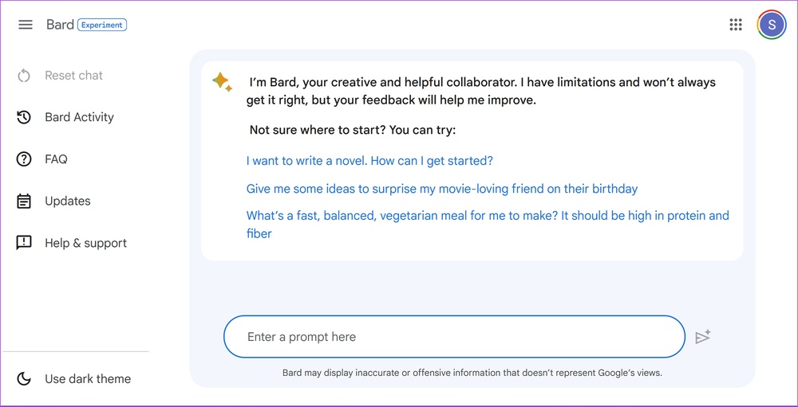Click the Help & support feedback icon

pos(24,243)
